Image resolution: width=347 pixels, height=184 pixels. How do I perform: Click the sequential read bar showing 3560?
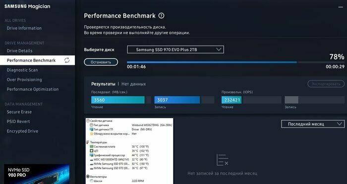[121, 100]
